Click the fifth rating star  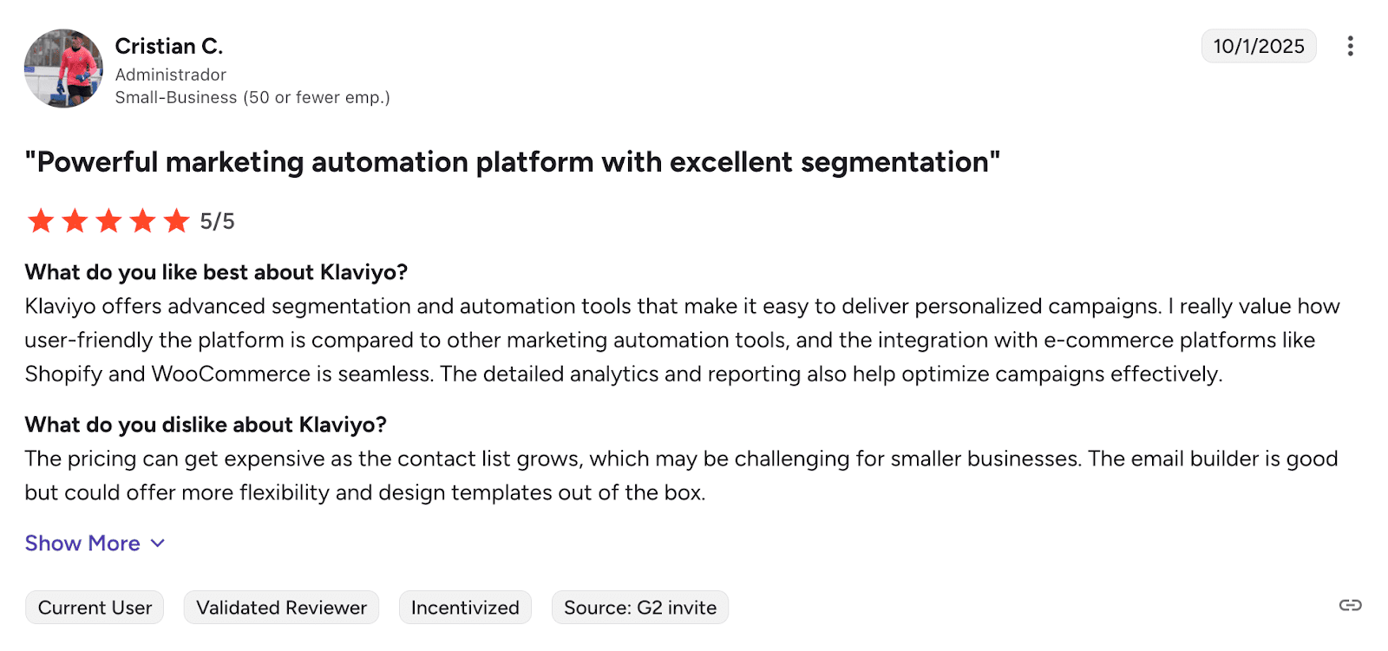click(x=176, y=221)
